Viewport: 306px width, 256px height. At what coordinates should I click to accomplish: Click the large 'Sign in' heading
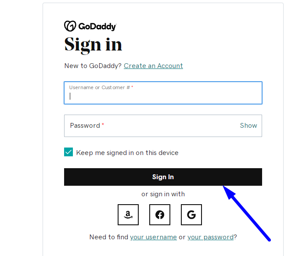93,45
